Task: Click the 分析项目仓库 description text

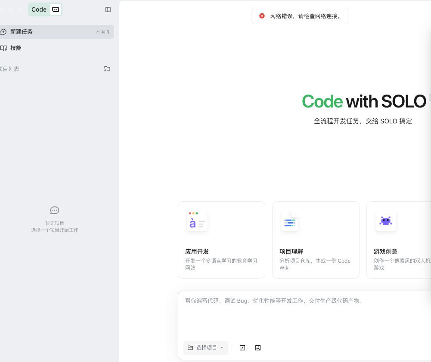Action: 315,264
